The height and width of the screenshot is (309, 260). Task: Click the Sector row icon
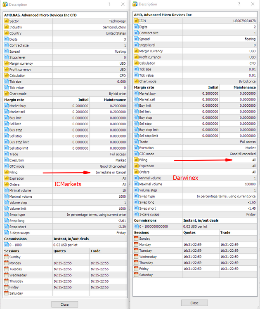[x=6, y=21]
